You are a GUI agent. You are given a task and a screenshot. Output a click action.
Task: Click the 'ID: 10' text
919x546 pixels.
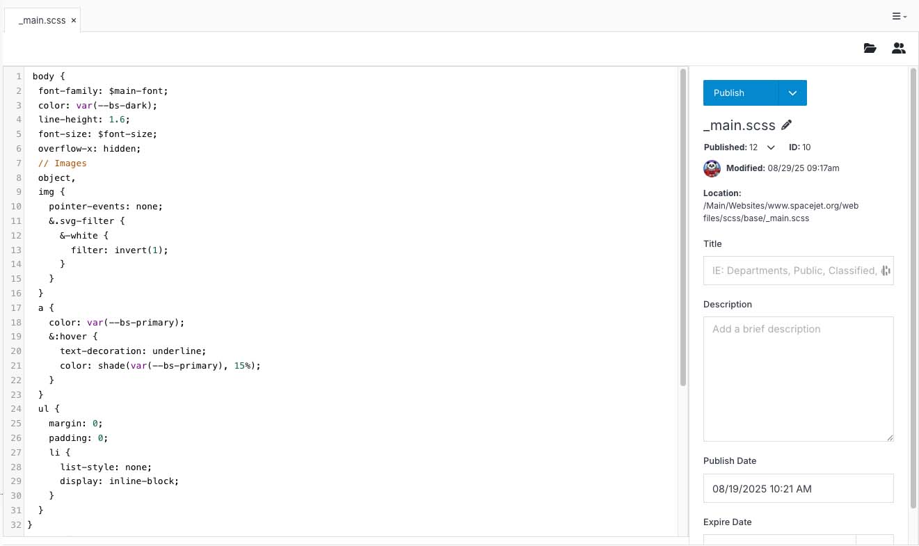(799, 147)
